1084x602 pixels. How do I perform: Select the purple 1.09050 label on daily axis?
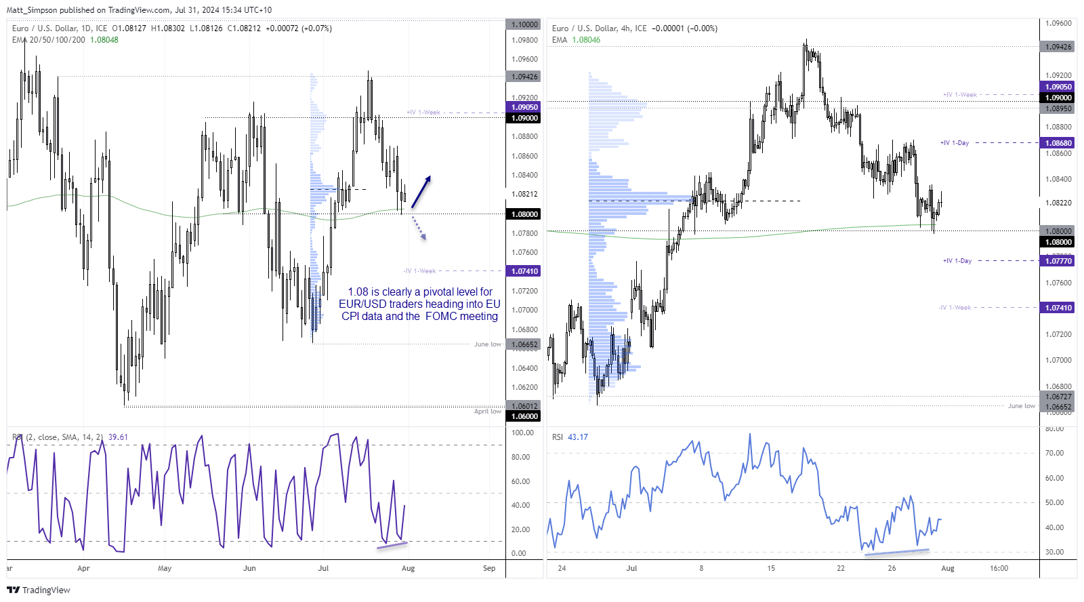click(524, 107)
